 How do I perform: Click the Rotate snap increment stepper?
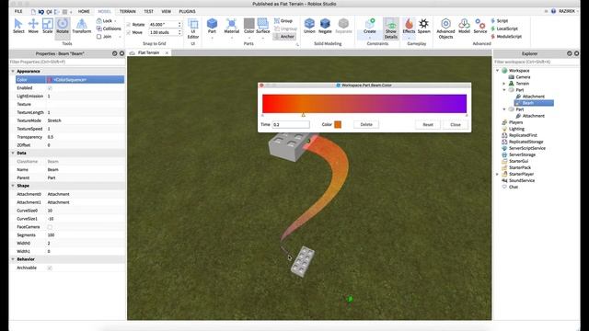(x=179, y=25)
